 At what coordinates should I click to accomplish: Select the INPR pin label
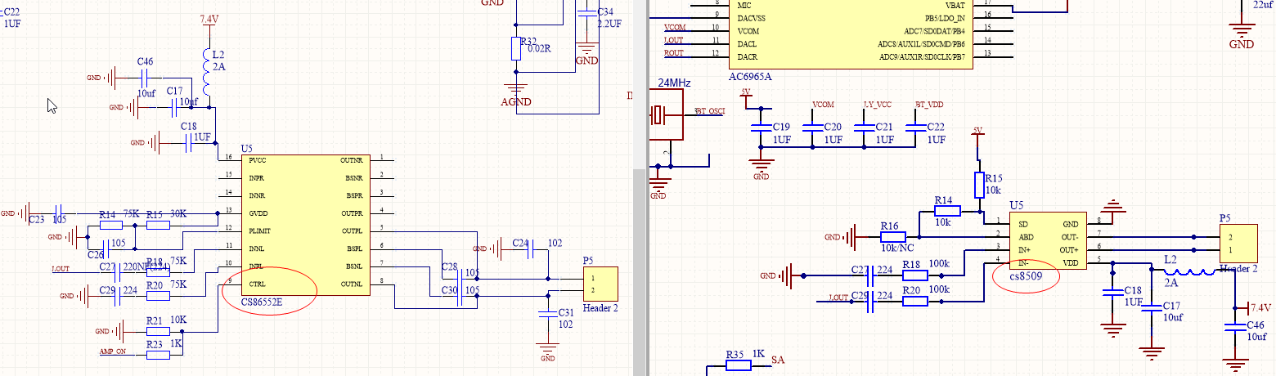[x=257, y=178]
